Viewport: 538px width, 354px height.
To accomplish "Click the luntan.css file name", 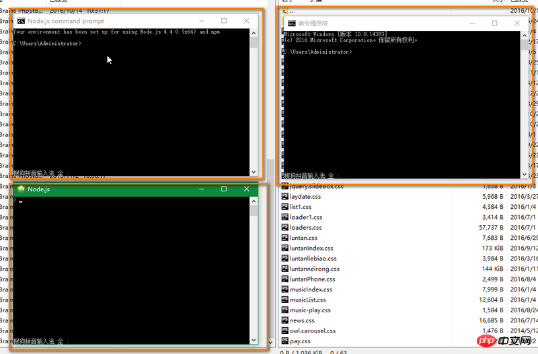I will 304,238.
